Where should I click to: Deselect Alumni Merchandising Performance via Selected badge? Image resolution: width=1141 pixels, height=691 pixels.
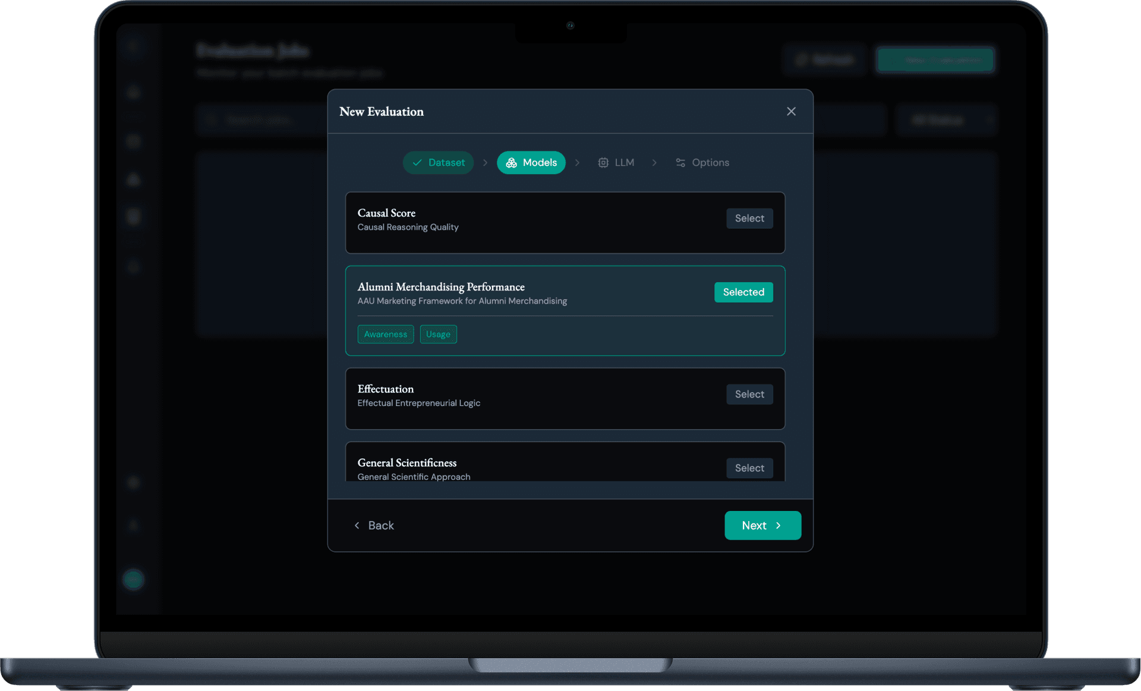click(743, 292)
